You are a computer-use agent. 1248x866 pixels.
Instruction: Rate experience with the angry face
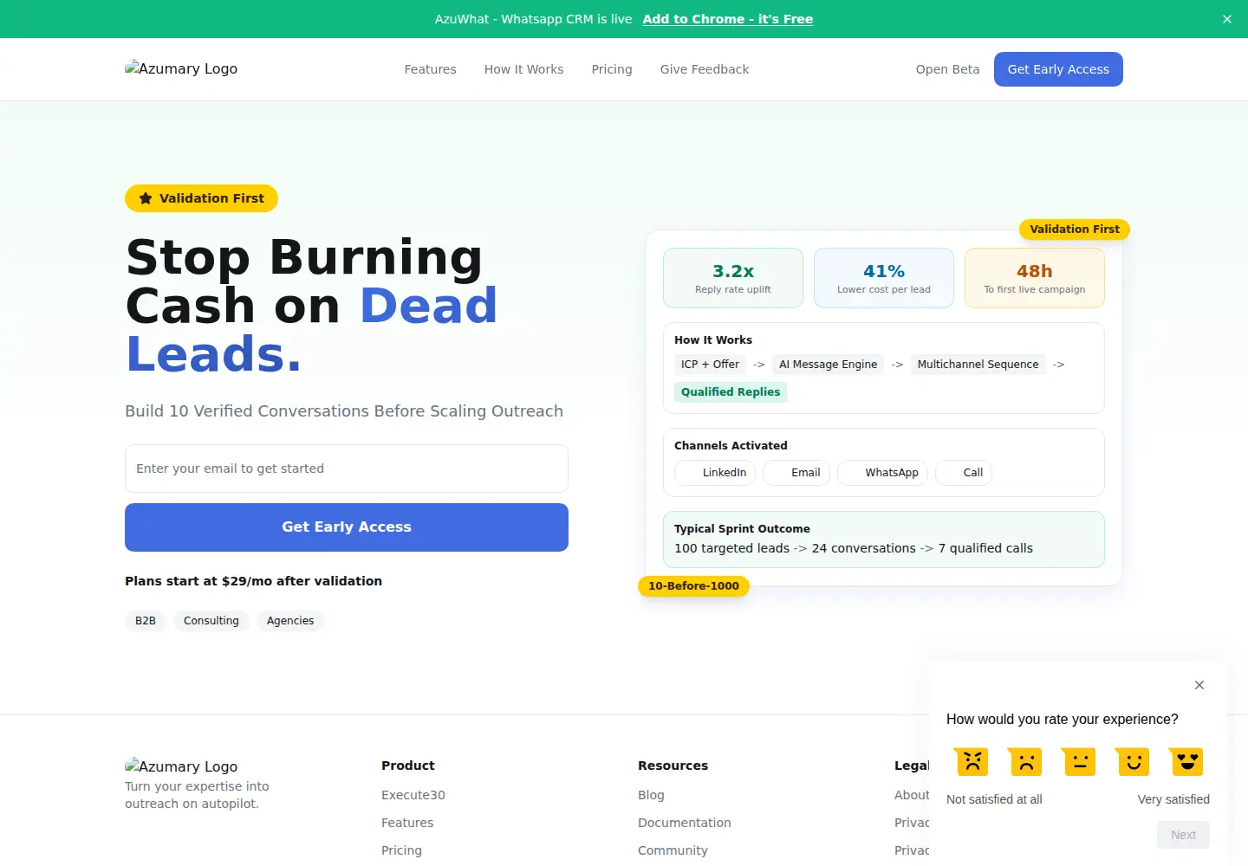click(972, 761)
